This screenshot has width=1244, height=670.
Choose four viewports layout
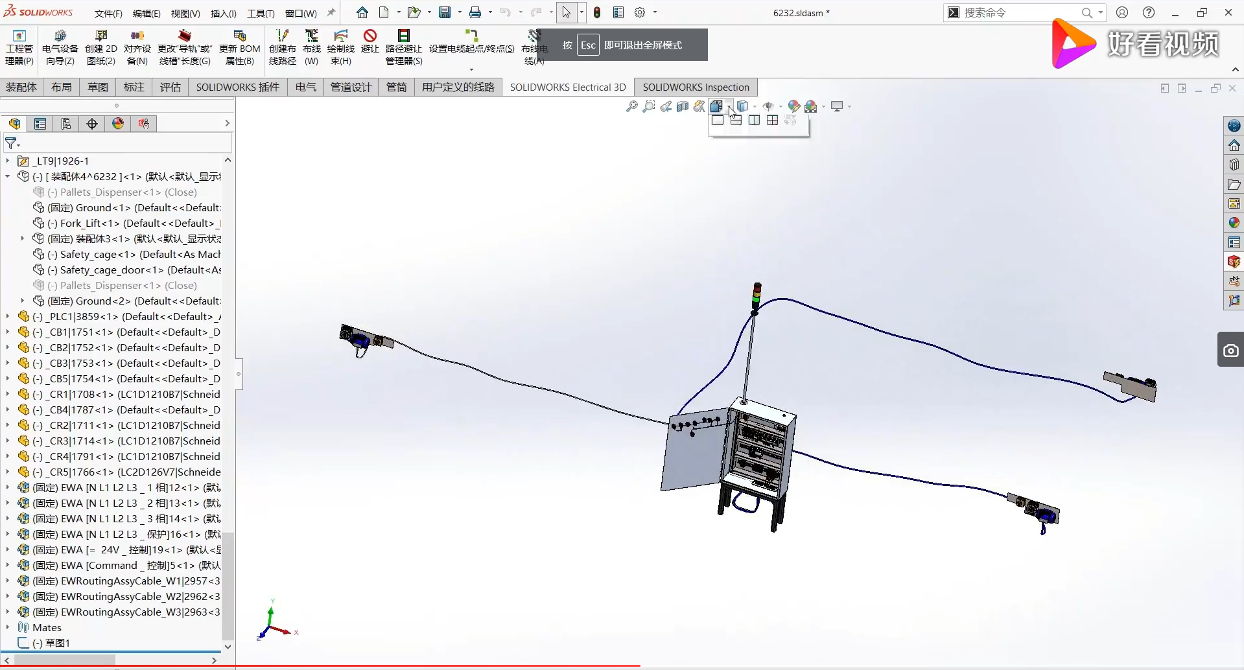pos(772,120)
